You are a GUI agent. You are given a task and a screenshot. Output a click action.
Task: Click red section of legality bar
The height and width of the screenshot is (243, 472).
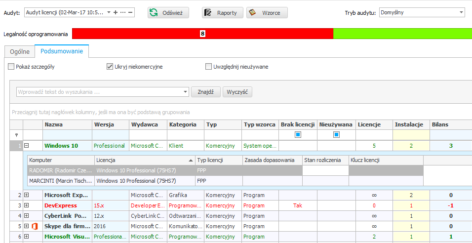pyautogui.click(x=202, y=34)
